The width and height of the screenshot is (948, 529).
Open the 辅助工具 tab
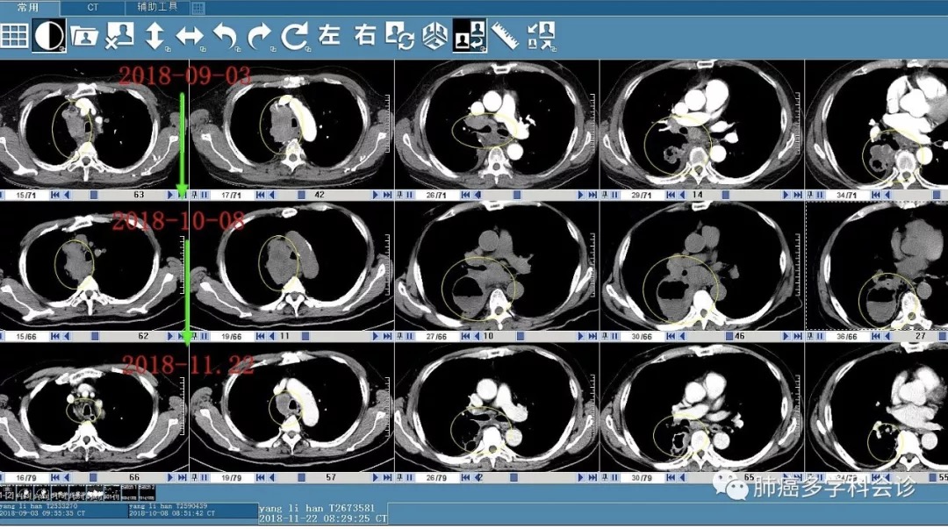[x=156, y=7]
